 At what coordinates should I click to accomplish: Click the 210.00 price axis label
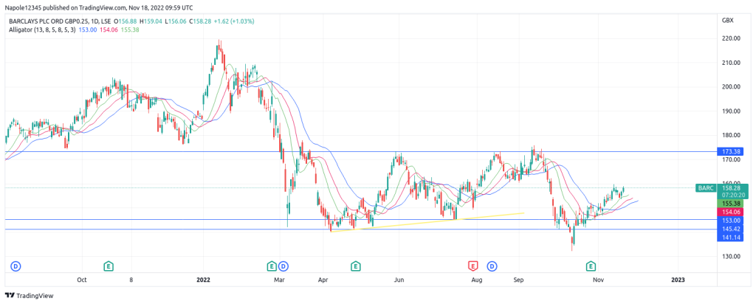729,63
